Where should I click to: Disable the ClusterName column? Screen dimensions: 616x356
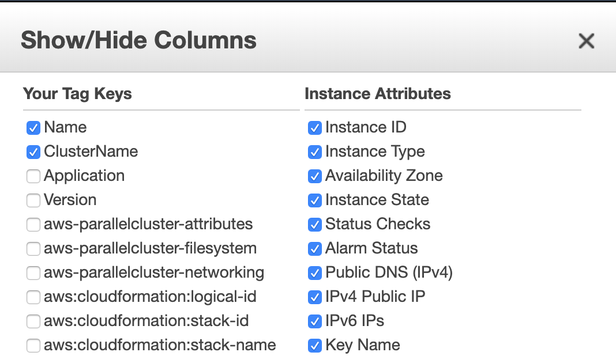point(33,152)
